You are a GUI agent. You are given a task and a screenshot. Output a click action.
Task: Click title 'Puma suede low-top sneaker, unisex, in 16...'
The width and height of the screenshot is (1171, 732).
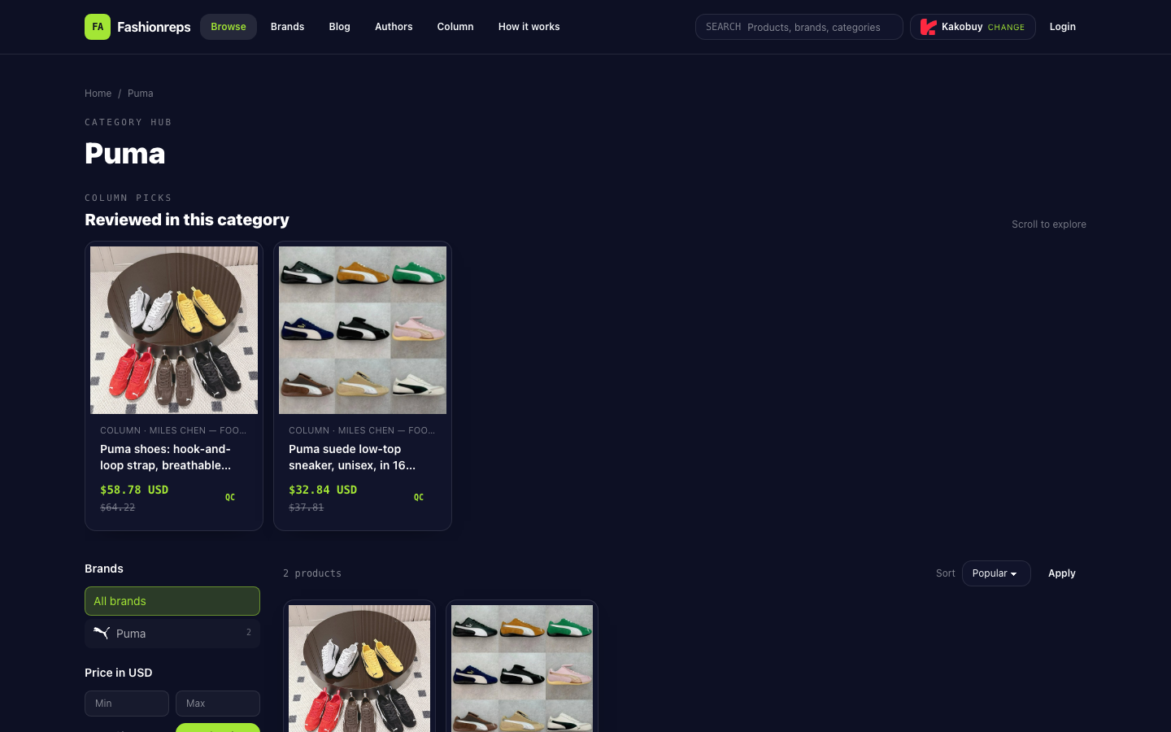[352, 457]
